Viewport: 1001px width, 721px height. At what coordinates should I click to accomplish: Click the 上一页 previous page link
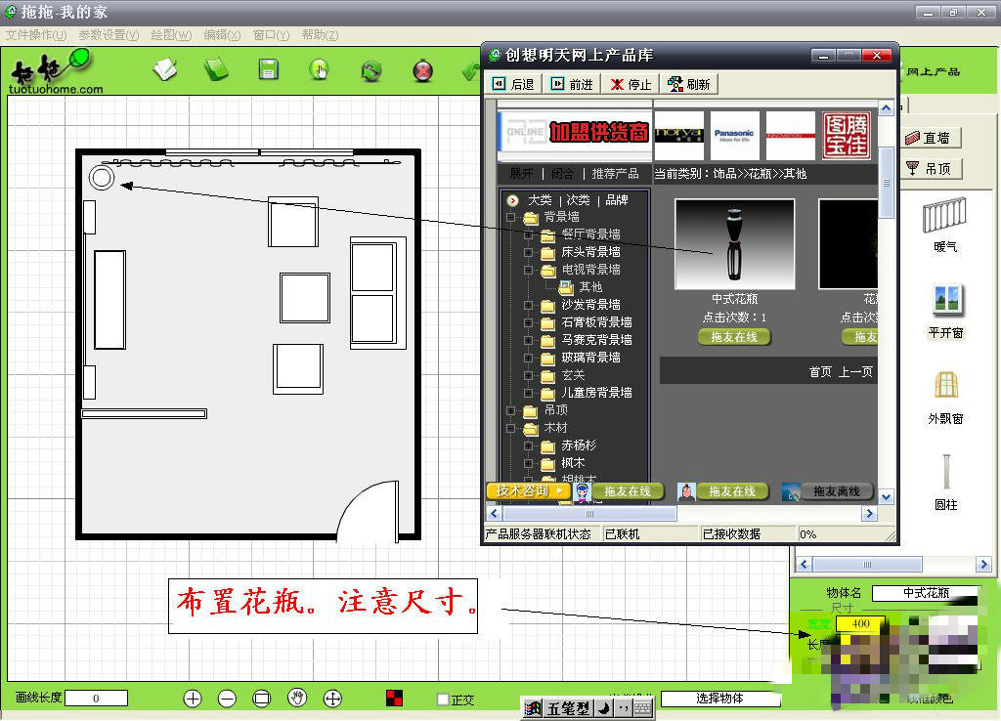(x=855, y=372)
